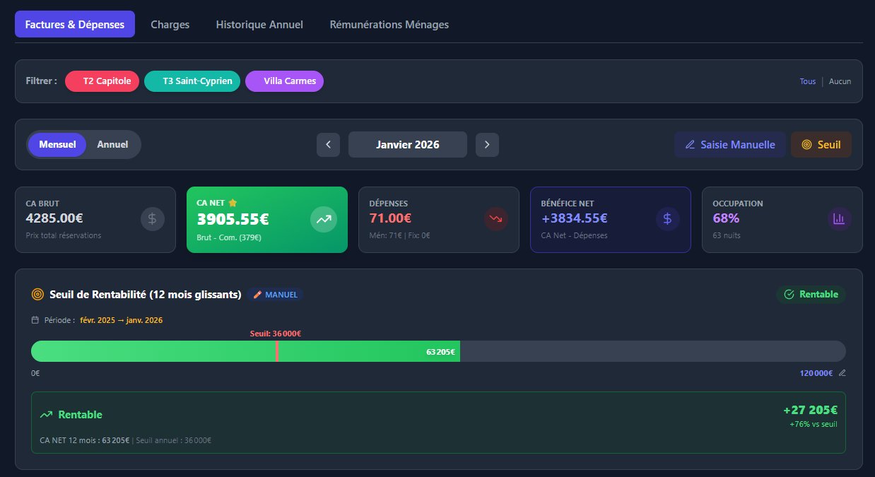Click the calendar icon next to Période
The height and width of the screenshot is (477, 875).
pyautogui.click(x=35, y=320)
